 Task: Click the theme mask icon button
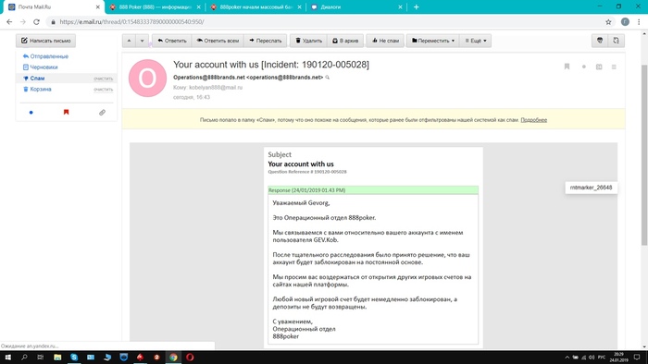(x=600, y=41)
